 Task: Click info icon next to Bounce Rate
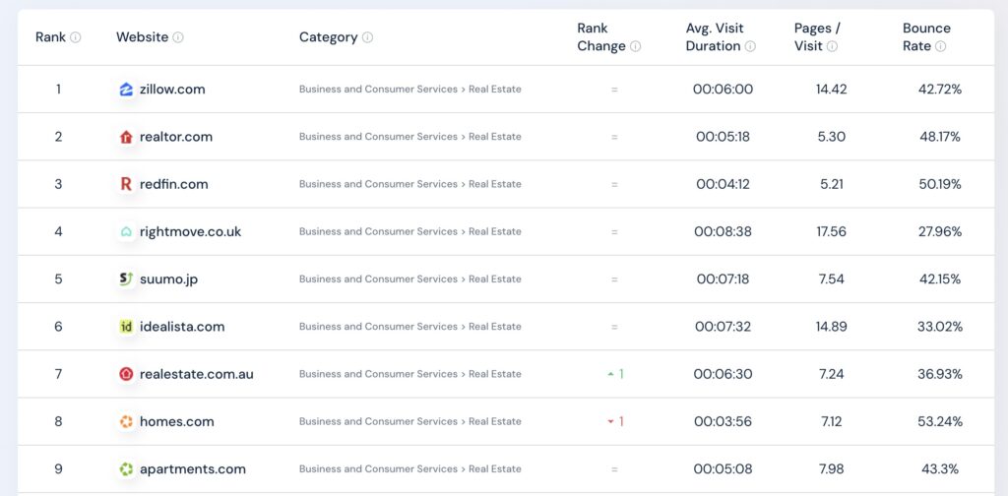[x=940, y=46]
